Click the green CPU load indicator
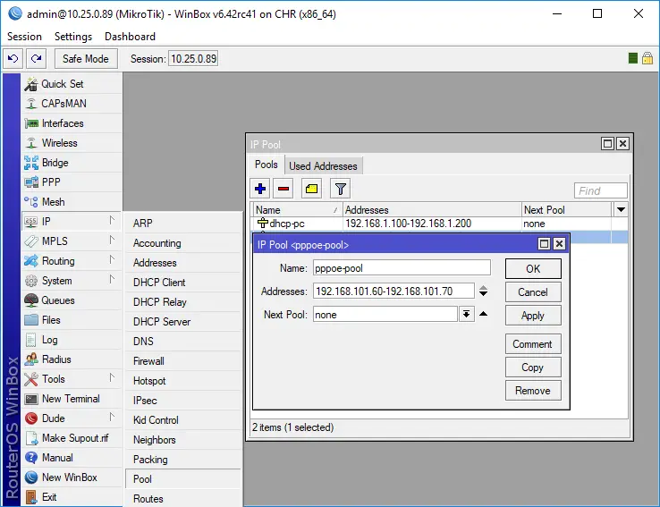Viewport: 660px width, 507px height. 632,58
